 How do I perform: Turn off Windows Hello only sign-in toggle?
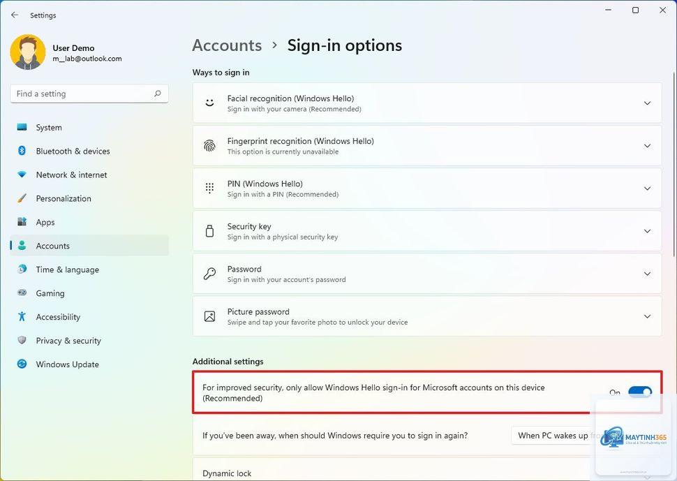[x=640, y=392]
